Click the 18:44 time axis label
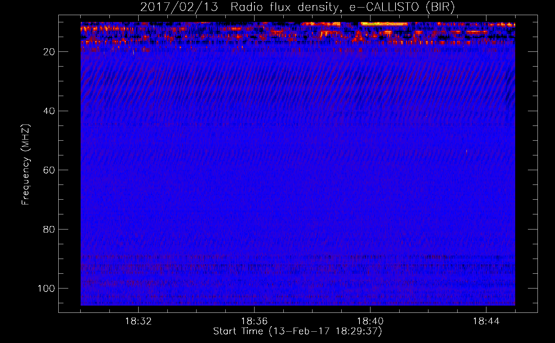The image size is (555, 343). pos(486,321)
